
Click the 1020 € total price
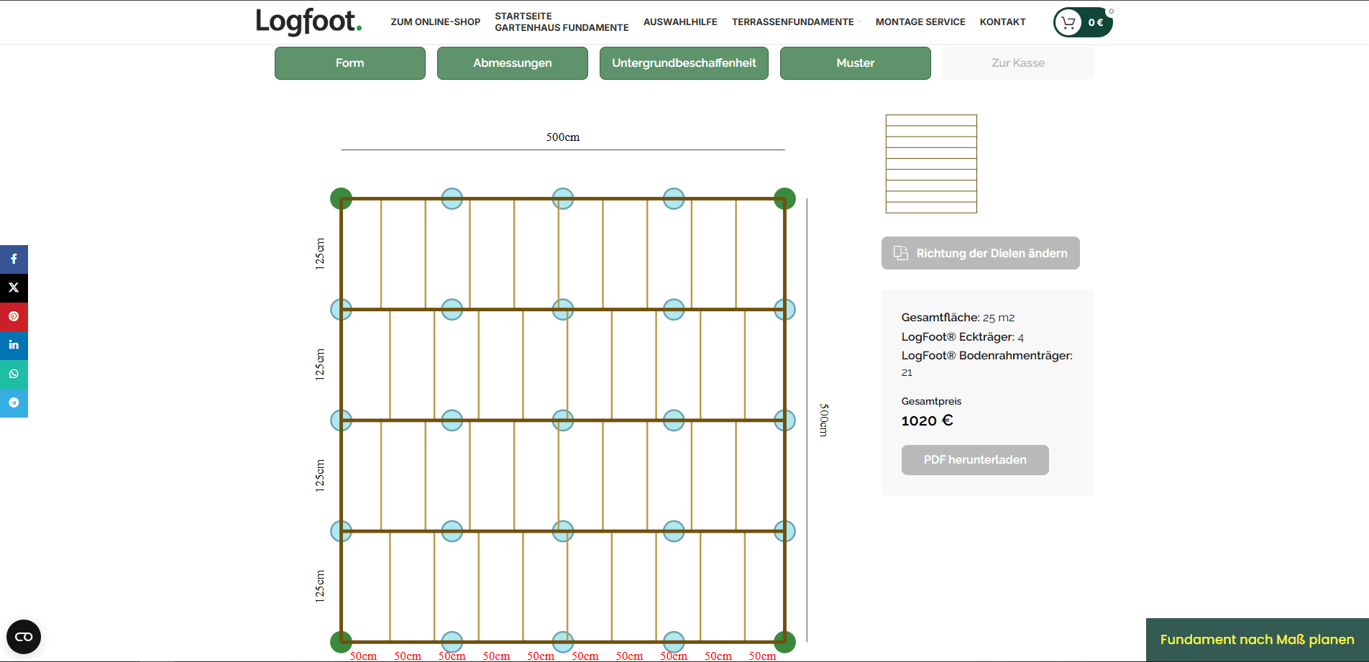(x=928, y=420)
